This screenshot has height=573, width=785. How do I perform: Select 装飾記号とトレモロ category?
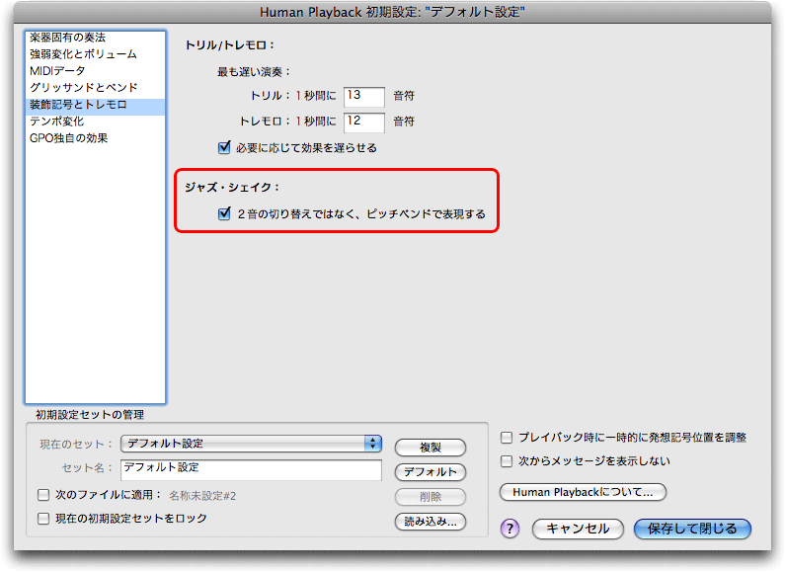[95, 105]
